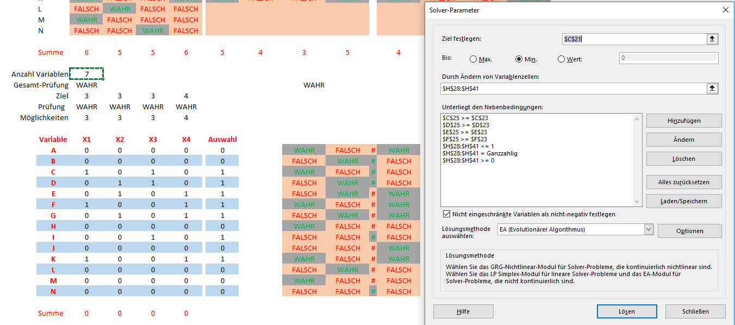Click the Auswahl column header cell
This screenshot has height=325, width=735.
[222, 139]
